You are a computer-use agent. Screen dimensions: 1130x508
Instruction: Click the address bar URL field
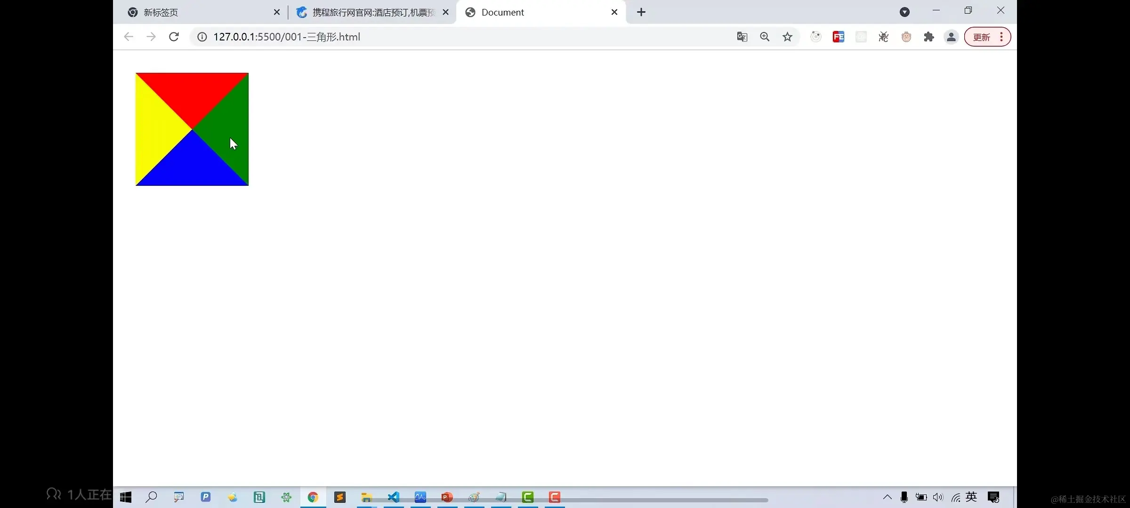(424, 37)
